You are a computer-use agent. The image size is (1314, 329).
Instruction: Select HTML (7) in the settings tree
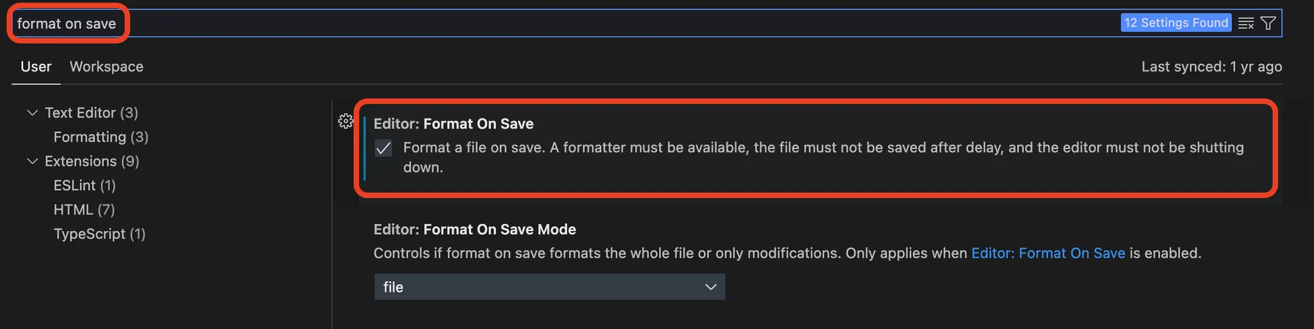pos(84,210)
